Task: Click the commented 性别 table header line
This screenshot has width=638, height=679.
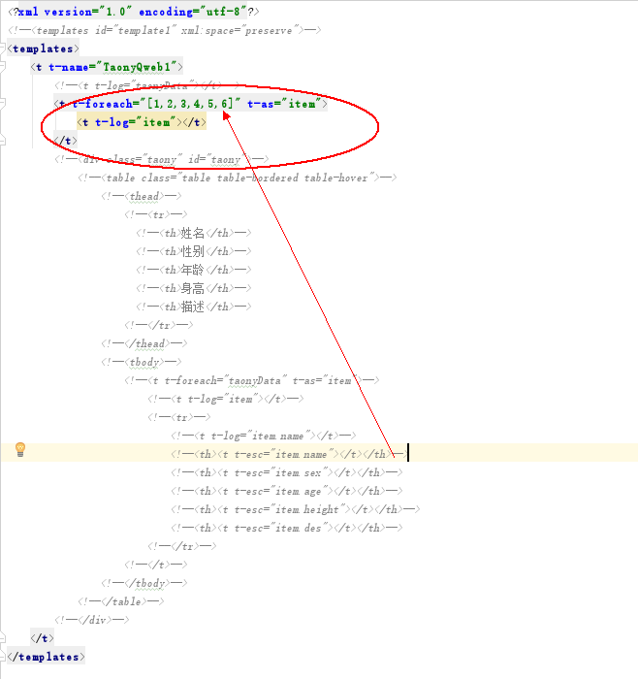Action: pos(194,251)
